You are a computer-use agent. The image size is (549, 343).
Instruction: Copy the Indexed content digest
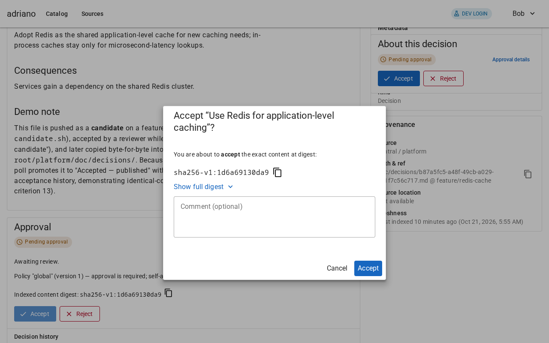[169, 293]
